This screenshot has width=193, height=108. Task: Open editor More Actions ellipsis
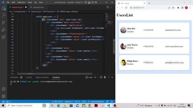(112, 7)
